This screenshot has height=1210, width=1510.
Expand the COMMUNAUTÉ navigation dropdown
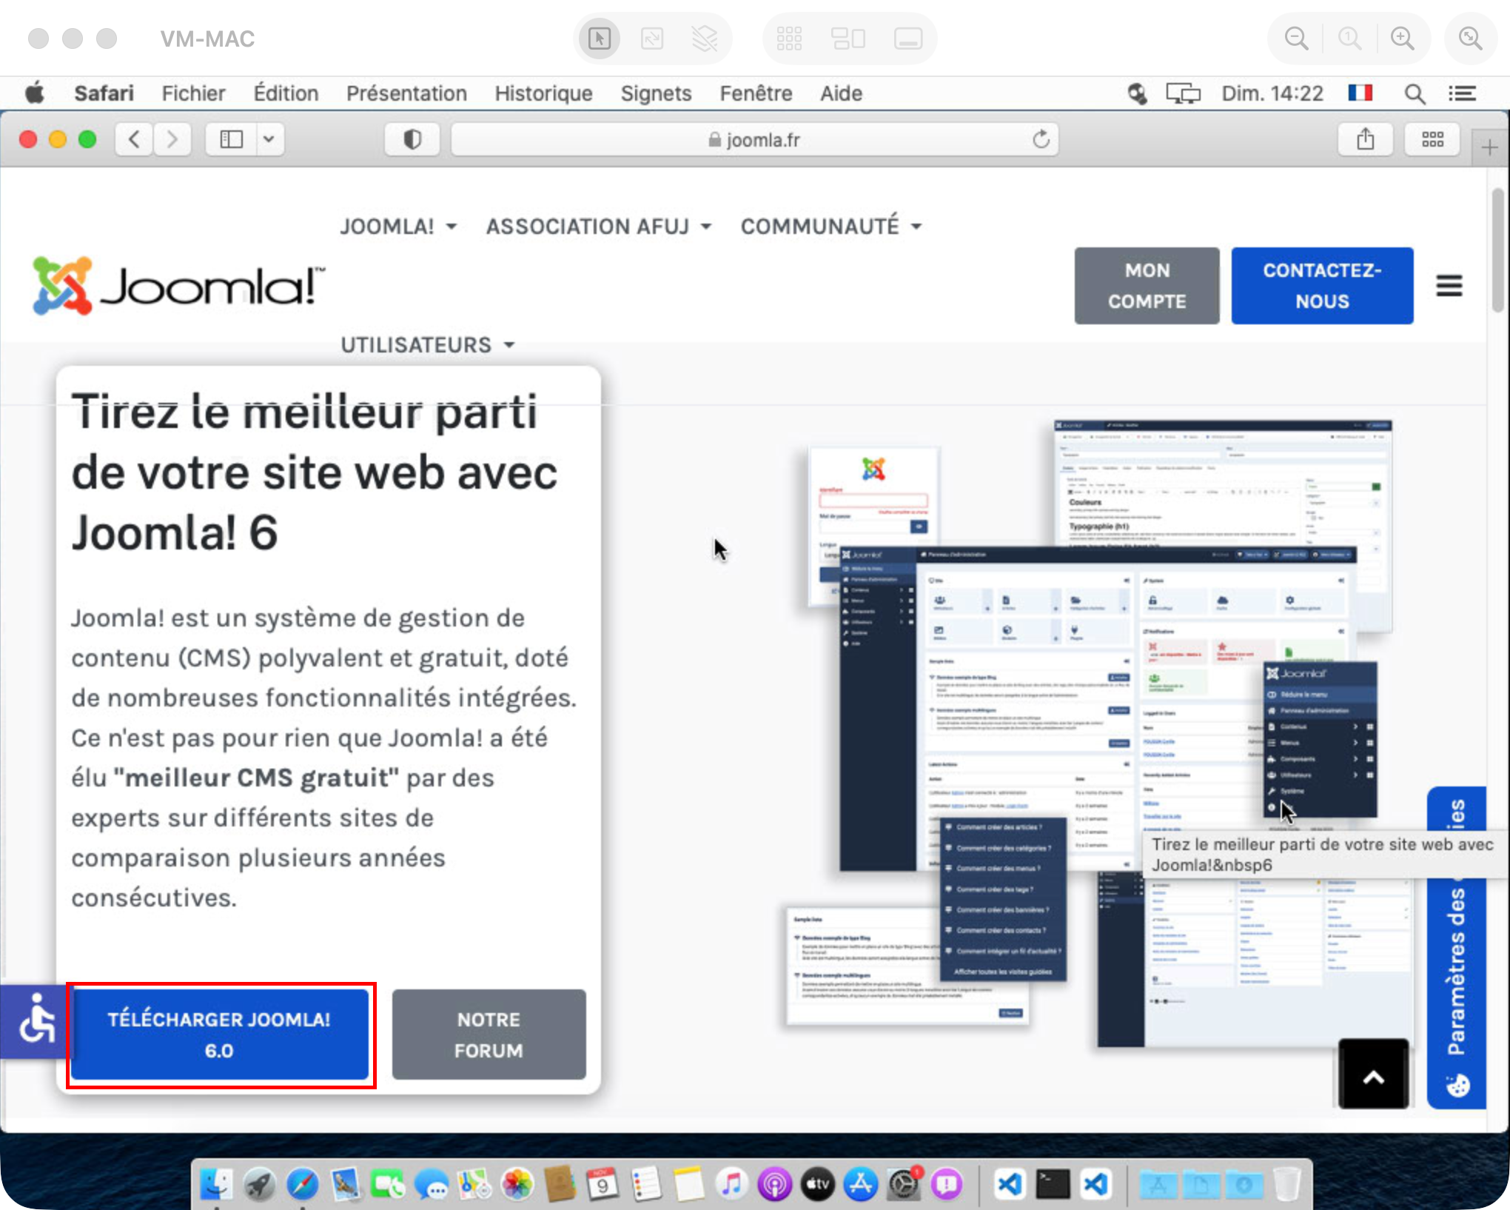[830, 227]
